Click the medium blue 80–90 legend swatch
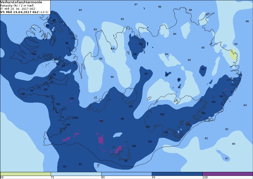Viewport: 253px width, 179px height. [126, 174]
